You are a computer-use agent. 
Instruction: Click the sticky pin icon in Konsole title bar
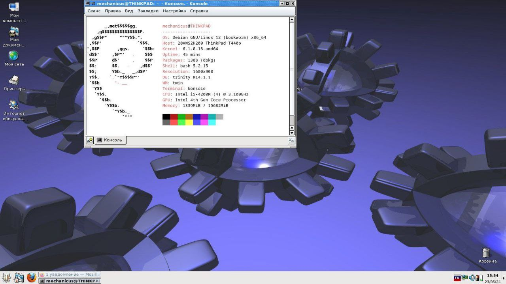pos(93,3)
